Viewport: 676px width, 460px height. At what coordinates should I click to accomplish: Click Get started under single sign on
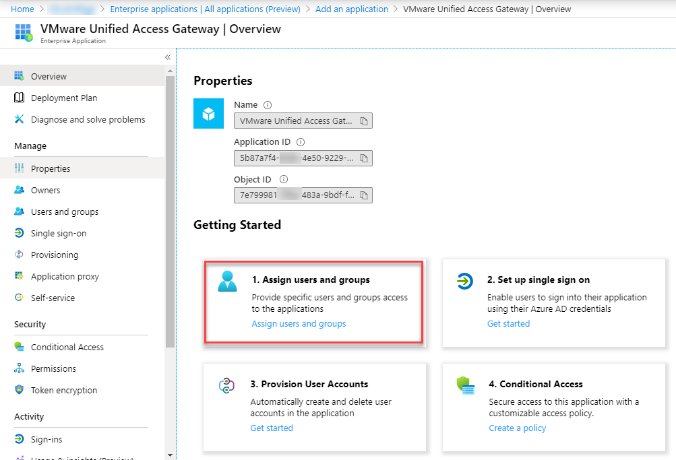pyautogui.click(x=508, y=323)
